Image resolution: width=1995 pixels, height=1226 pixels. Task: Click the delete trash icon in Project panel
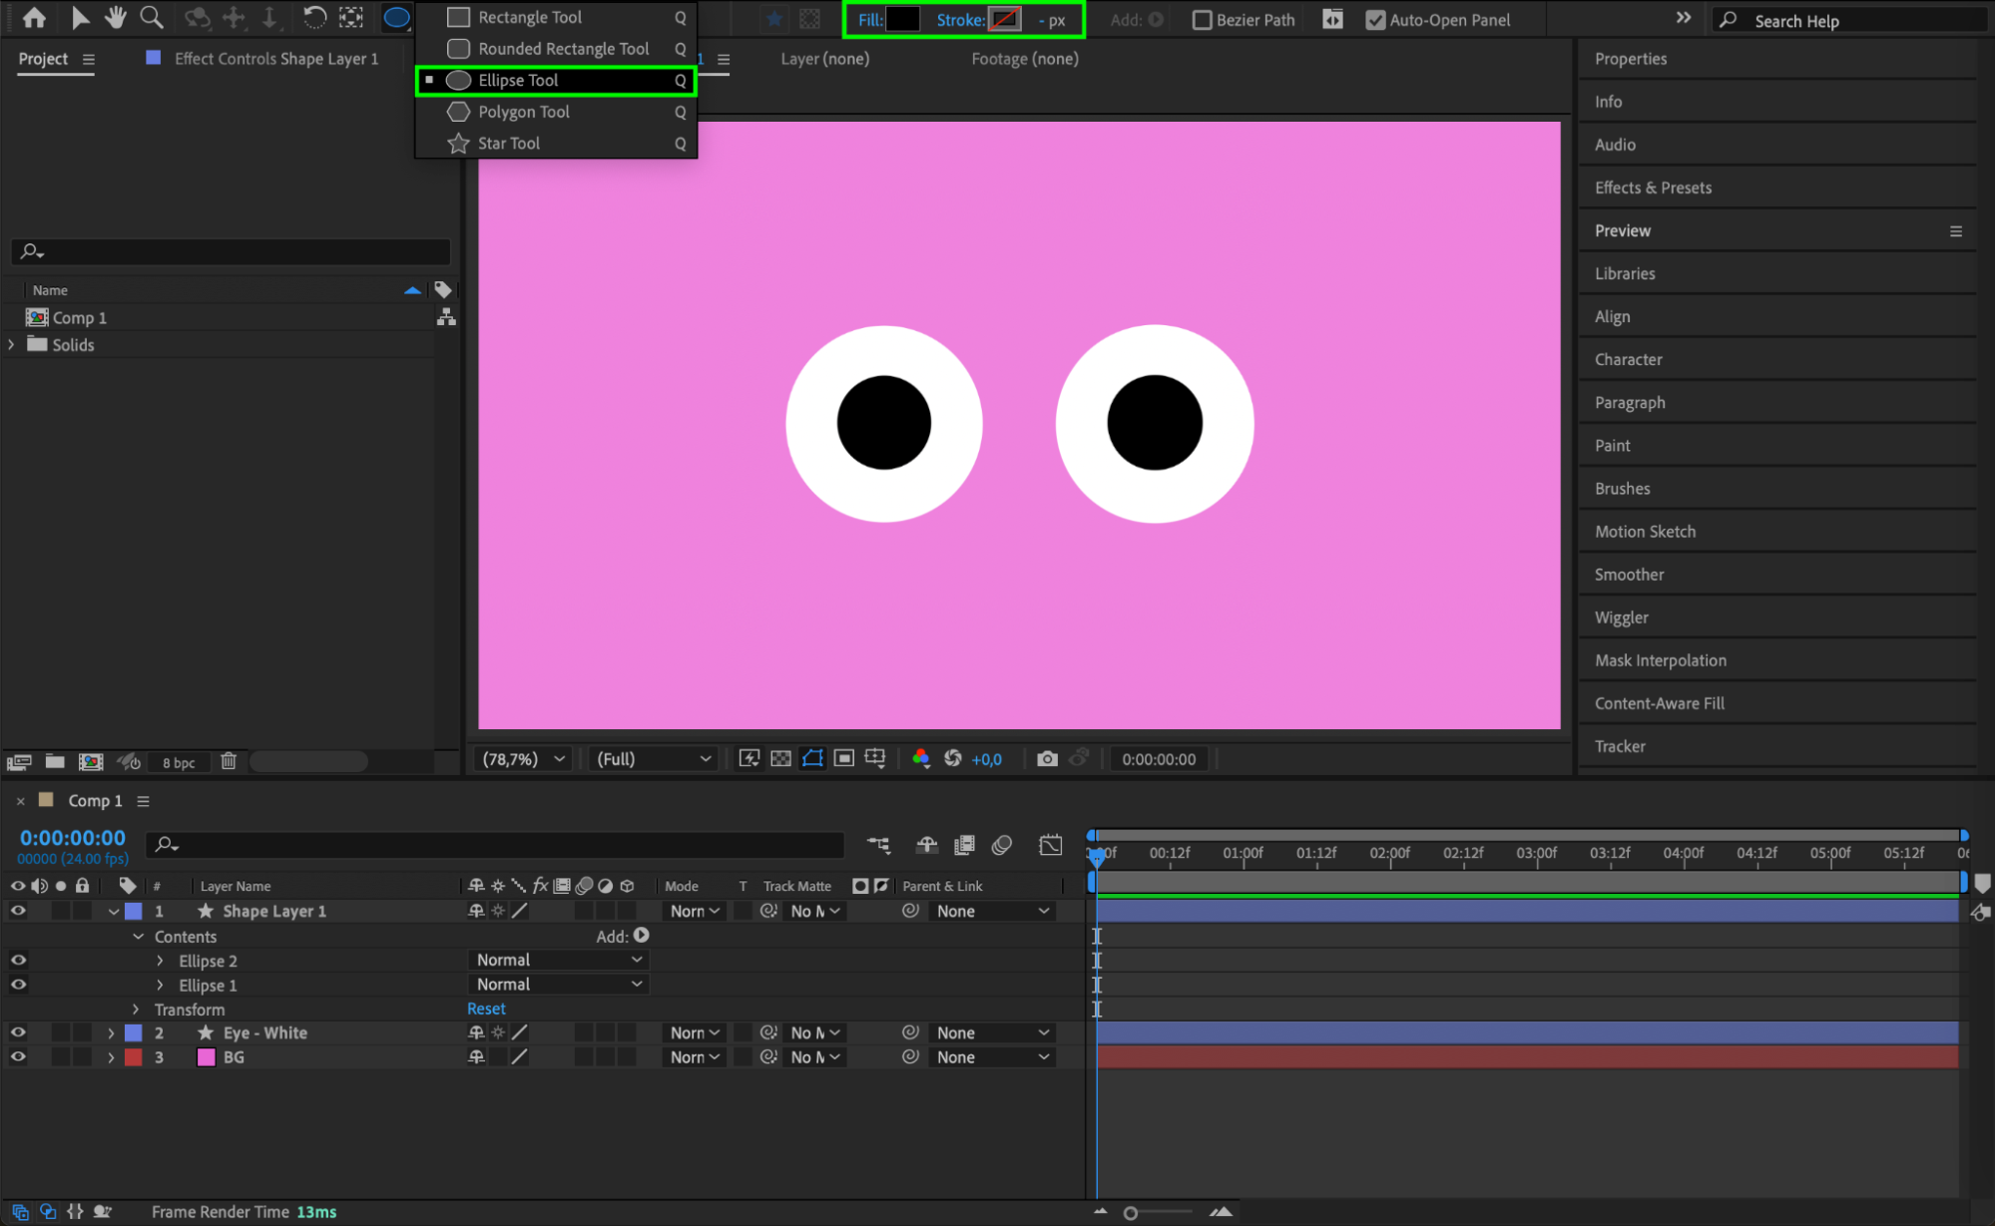(x=229, y=761)
